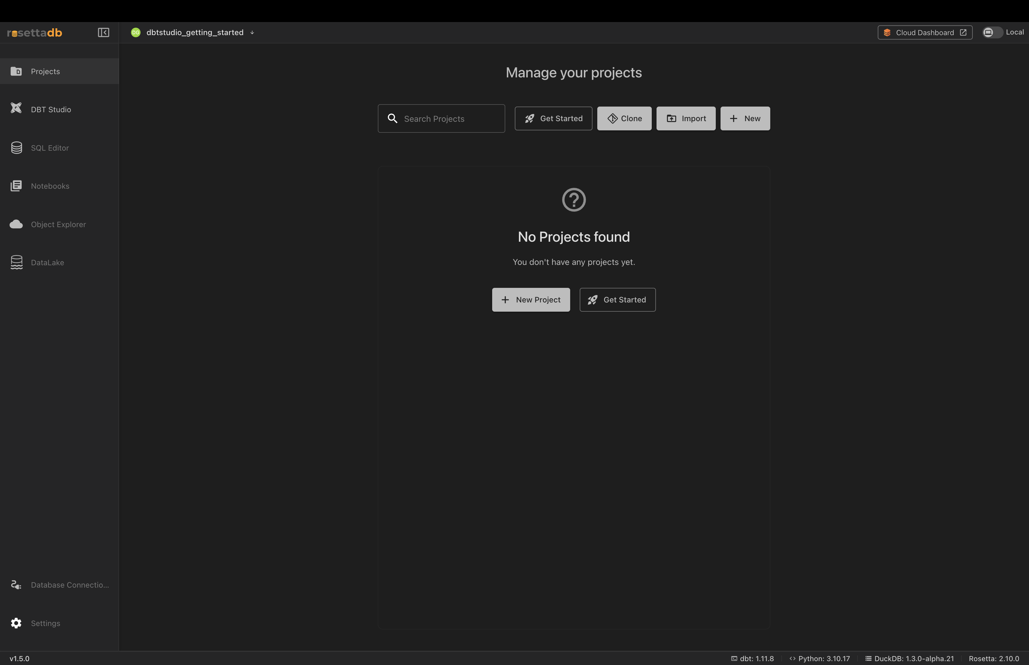This screenshot has height=665, width=1029.
Task: Click the git icon on Clone button
Action: 612,118
